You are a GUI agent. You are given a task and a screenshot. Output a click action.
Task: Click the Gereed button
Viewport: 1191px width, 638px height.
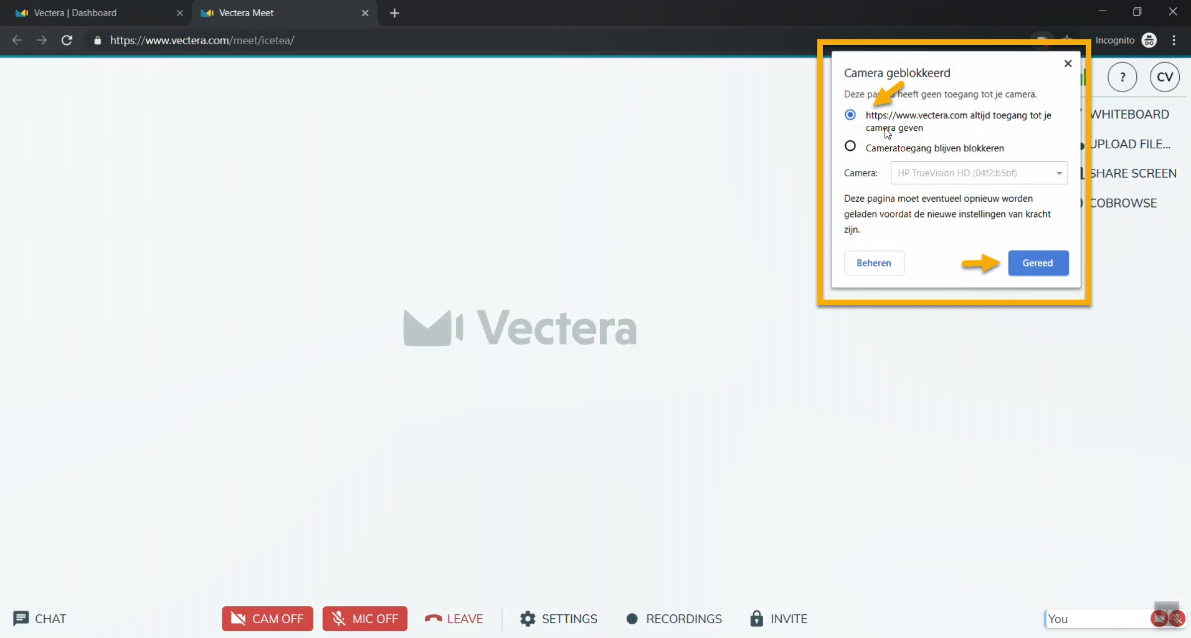(1038, 263)
